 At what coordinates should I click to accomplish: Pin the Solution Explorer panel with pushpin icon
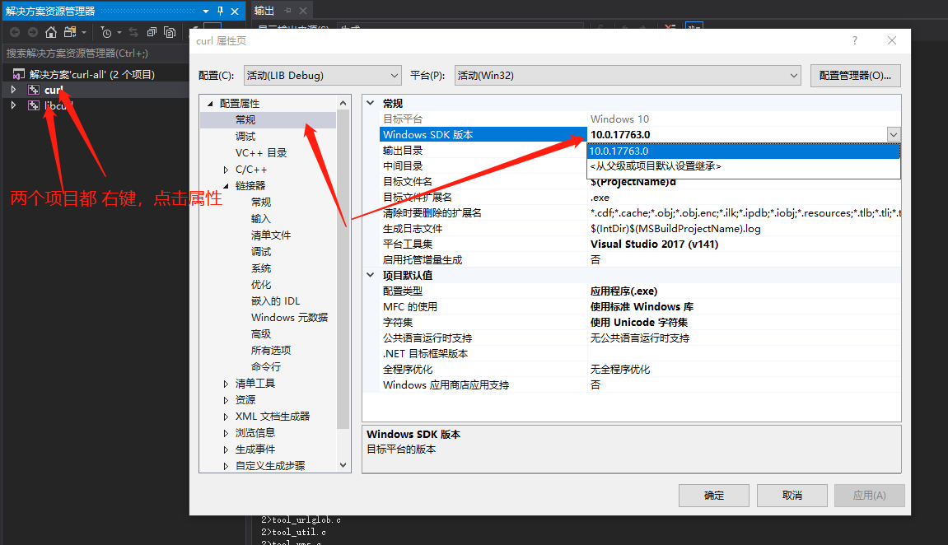coord(220,11)
